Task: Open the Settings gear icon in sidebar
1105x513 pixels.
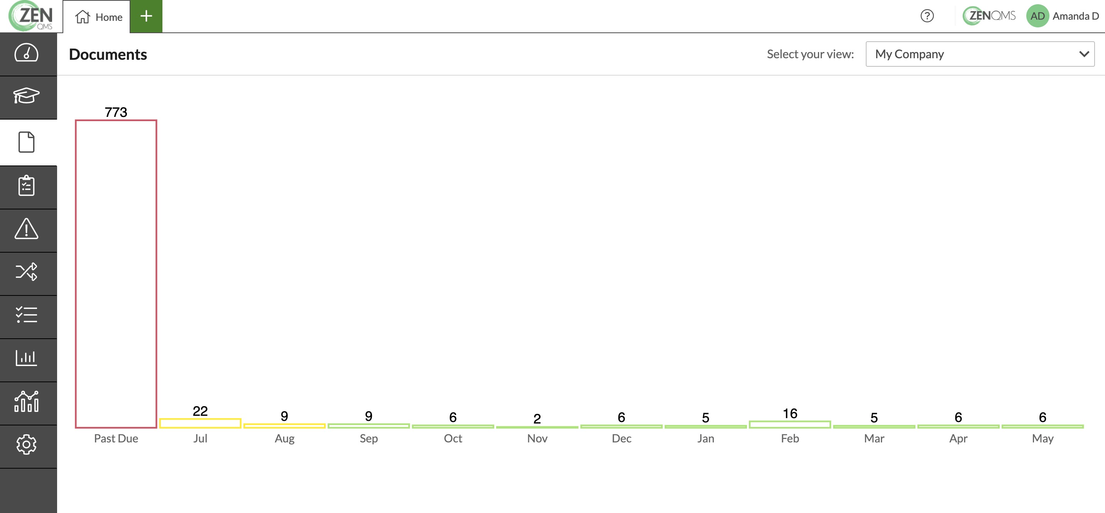Action: tap(27, 445)
